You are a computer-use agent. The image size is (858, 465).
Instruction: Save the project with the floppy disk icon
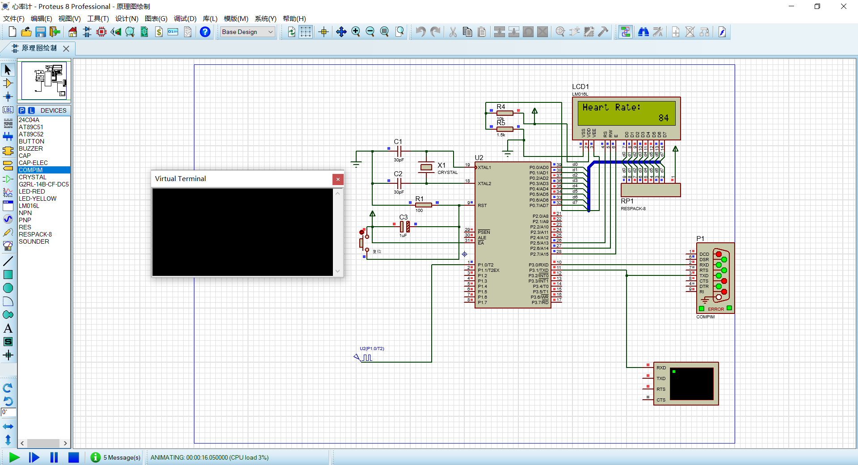[x=41, y=32]
